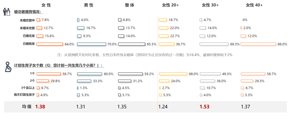292x120 pixels.
Task: Select the 女性 20+ column header
Action: [170, 5]
